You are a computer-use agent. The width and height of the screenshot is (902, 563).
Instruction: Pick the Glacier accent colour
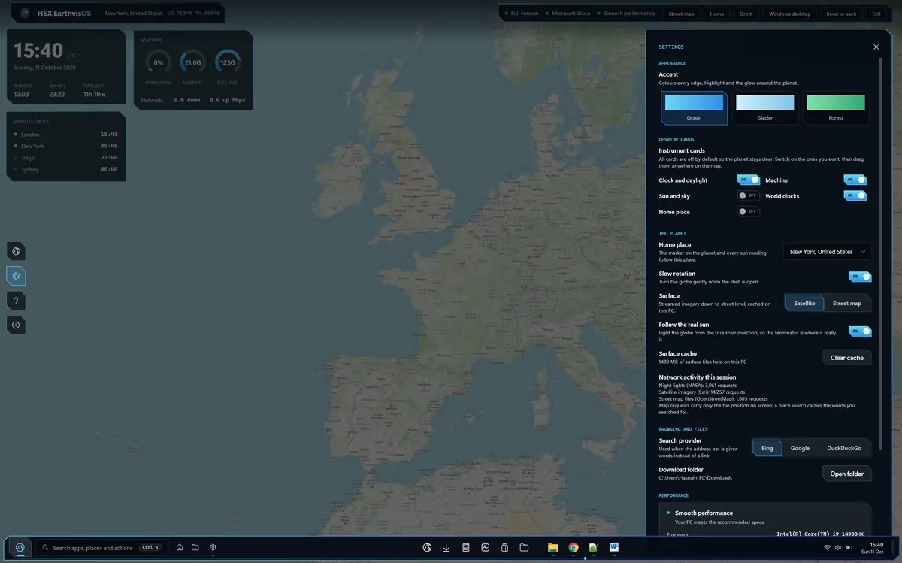764,107
